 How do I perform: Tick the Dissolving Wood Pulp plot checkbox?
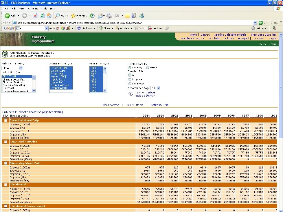pyautogui.click(x=5, y=163)
